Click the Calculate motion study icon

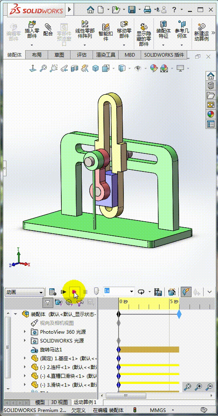pyautogui.click(x=53, y=292)
